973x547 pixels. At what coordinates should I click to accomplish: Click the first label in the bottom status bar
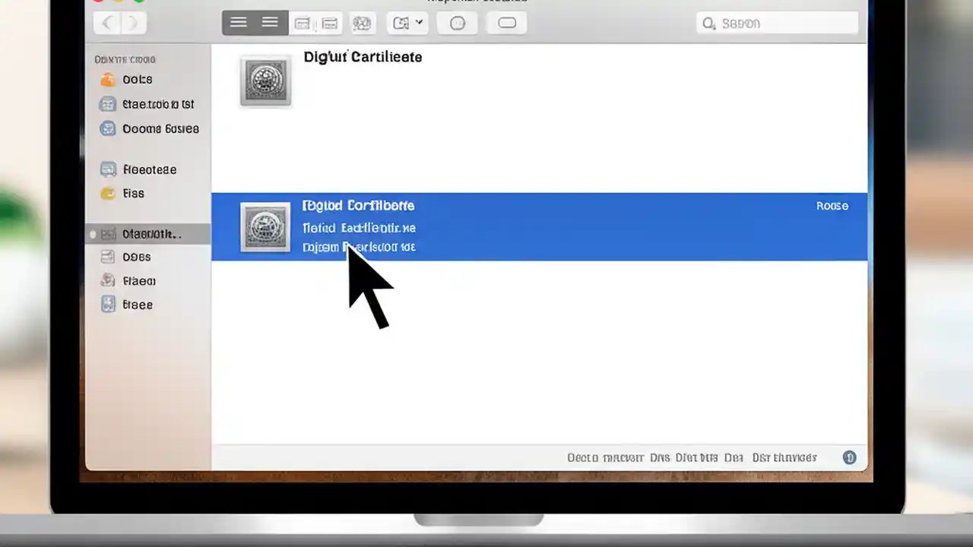[606, 457]
